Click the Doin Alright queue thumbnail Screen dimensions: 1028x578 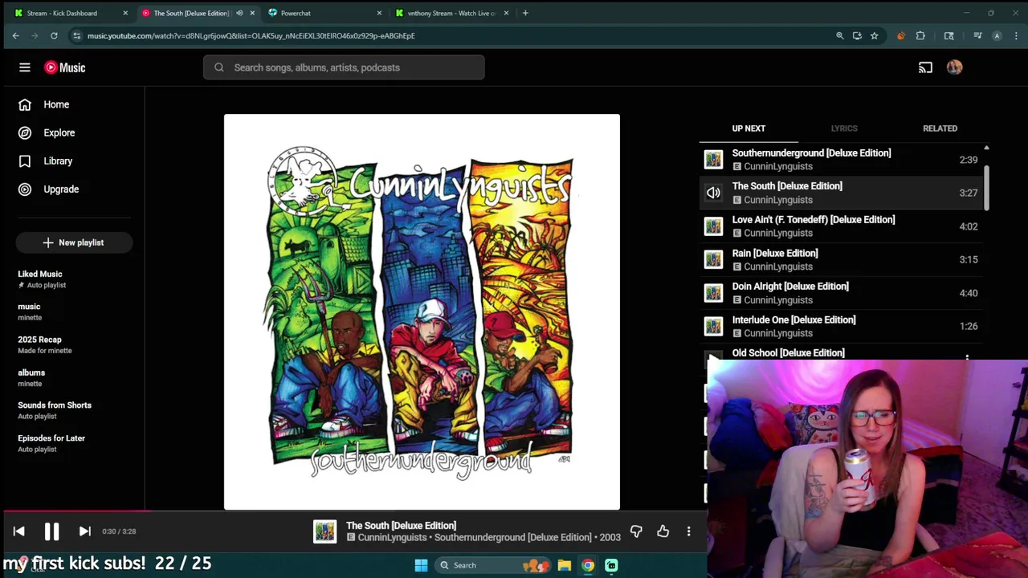click(x=713, y=293)
